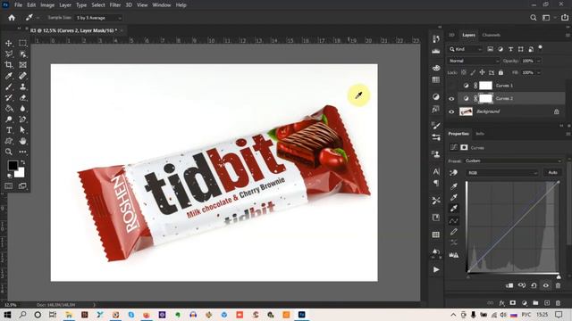Toggle Curves adjustment visibility in Properties
The image size is (572, 321).
pos(546,285)
